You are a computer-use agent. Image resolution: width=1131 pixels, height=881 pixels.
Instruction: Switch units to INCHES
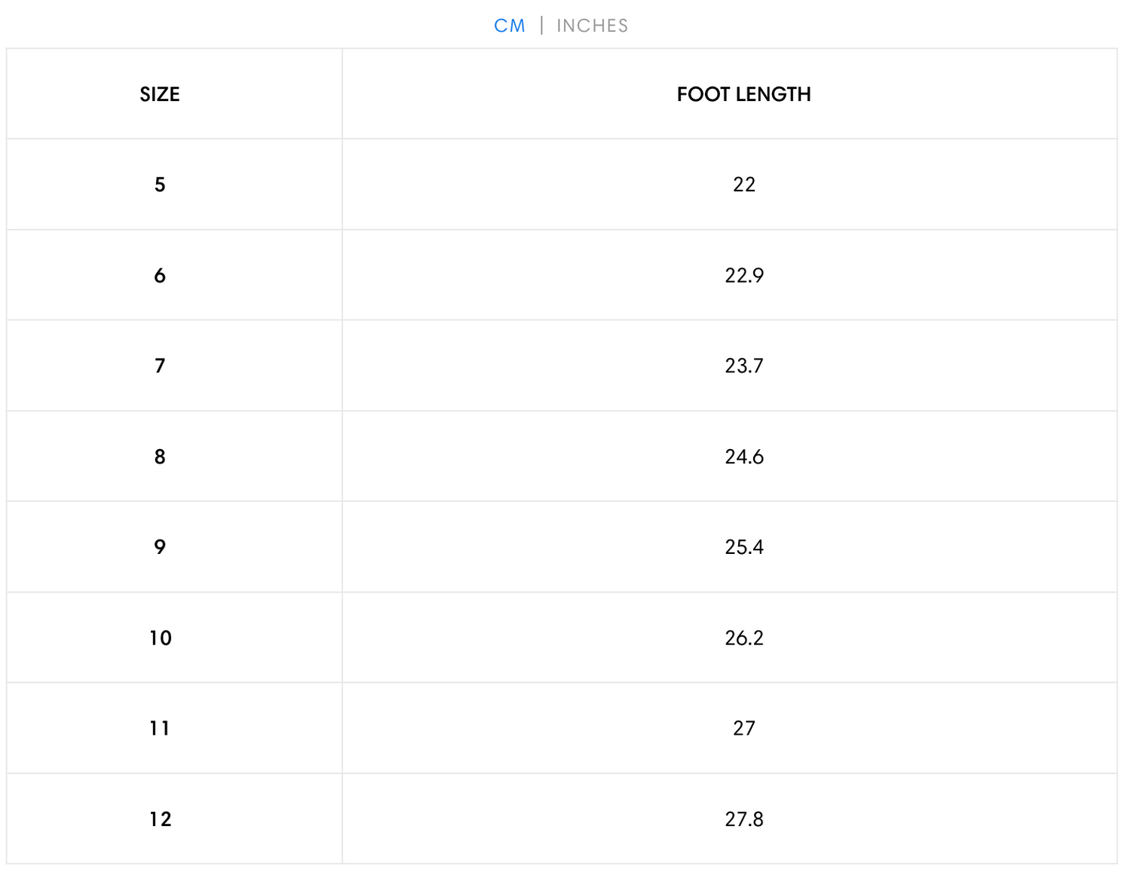coord(592,26)
